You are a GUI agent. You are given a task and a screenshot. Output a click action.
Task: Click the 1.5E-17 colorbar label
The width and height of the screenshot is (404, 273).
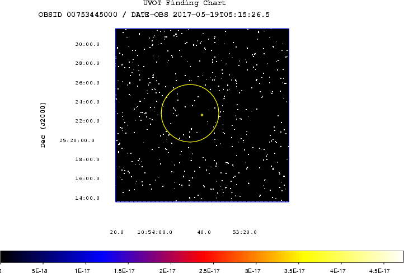pyautogui.click(x=124, y=271)
